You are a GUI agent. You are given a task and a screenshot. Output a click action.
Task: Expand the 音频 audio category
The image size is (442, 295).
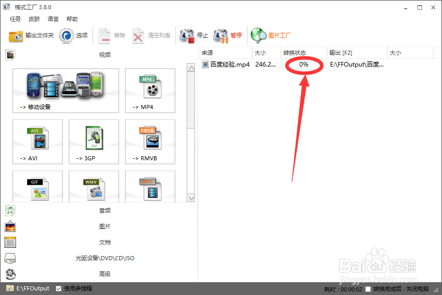point(104,210)
